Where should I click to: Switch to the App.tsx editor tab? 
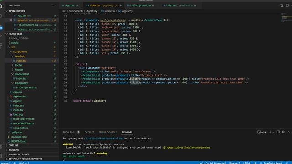coord(69,5)
